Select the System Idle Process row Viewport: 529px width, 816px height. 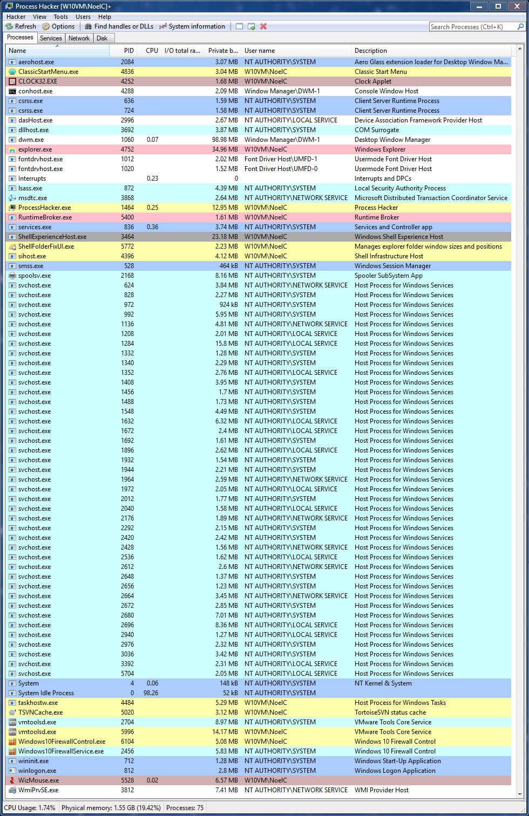259,693
